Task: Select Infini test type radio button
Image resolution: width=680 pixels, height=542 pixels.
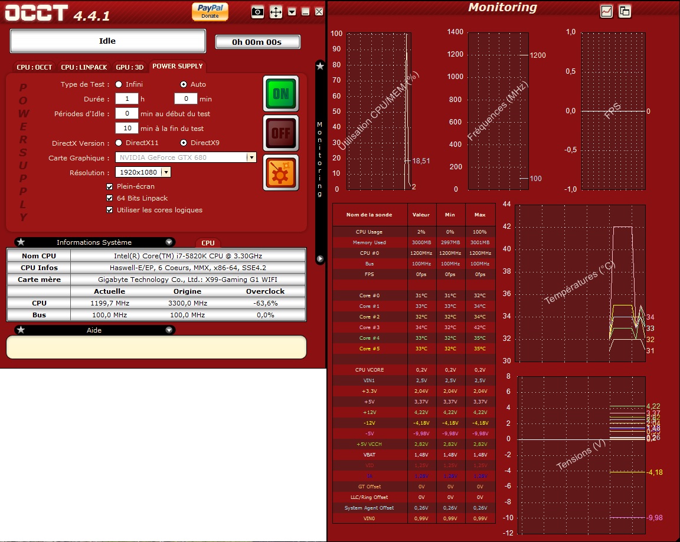Action: 119,84
